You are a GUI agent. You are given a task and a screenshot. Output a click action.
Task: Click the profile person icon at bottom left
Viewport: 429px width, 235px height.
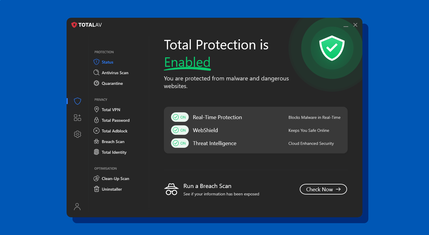click(x=77, y=207)
